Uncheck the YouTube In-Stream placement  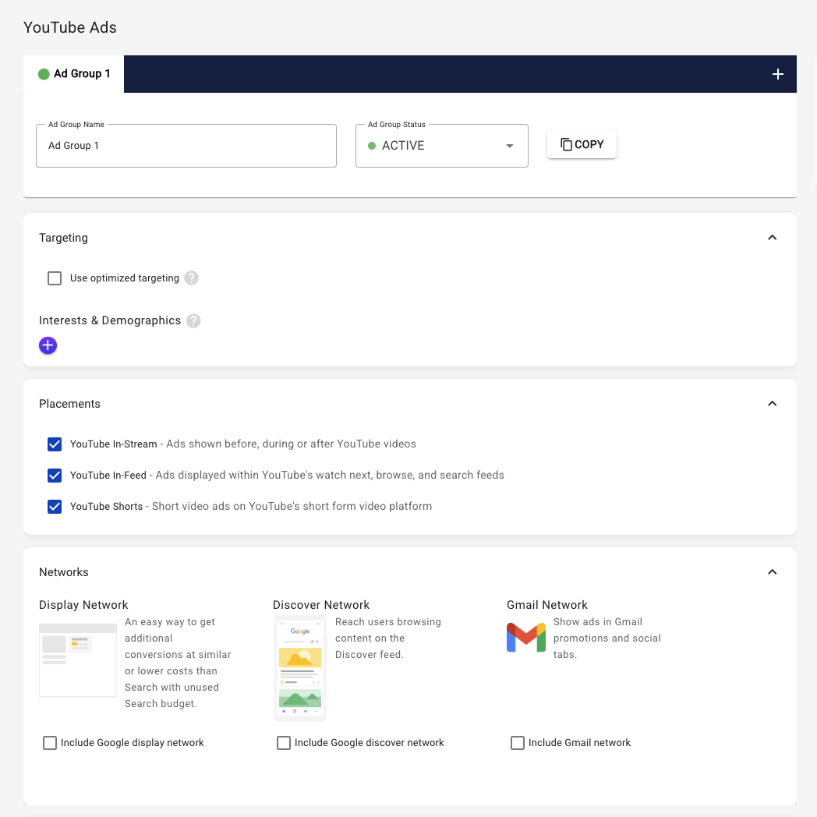click(55, 444)
